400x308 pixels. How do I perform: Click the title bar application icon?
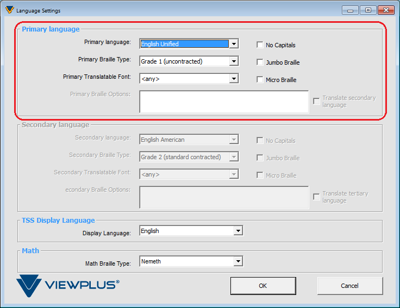pyautogui.click(x=9, y=10)
